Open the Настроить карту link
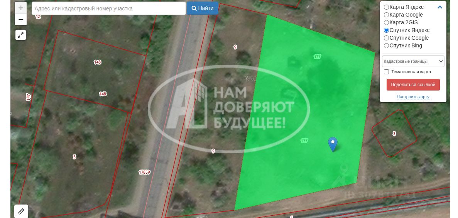This screenshot has width=458, height=218. click(413, 97)
